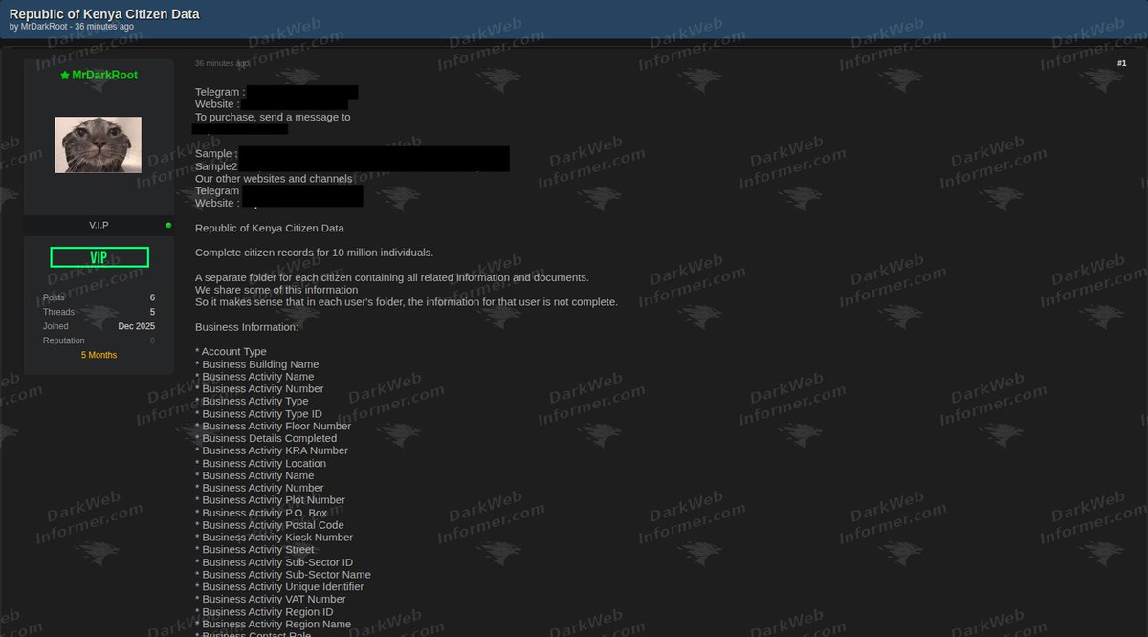Select the '* Account Type' list entry
Screen dimensions: 1148x637
tap(231, 352)
